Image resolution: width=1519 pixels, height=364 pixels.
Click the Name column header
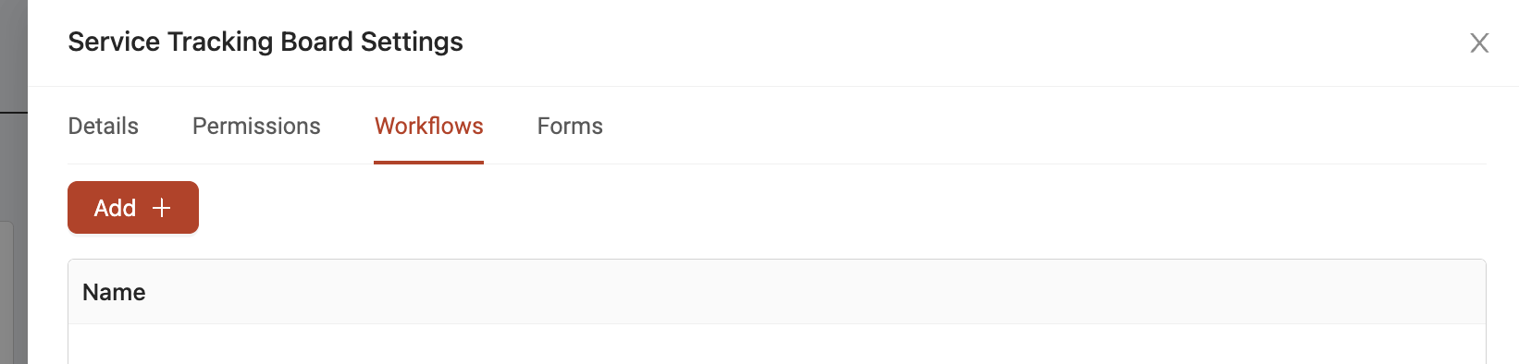coord(114,292)
